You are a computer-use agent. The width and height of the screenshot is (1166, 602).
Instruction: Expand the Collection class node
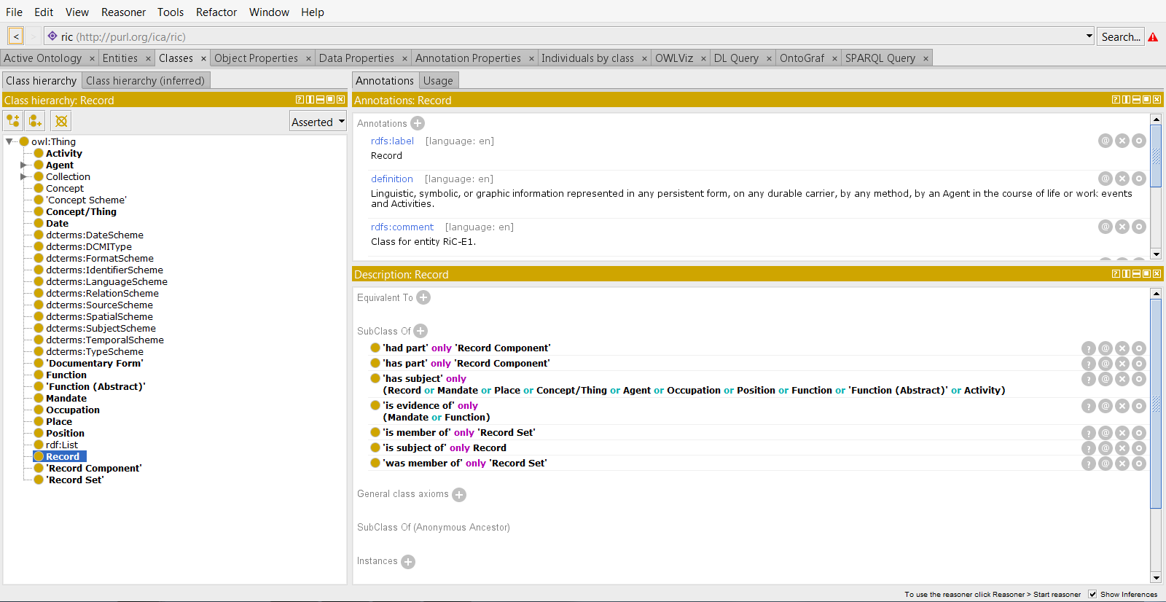(23, 177)
